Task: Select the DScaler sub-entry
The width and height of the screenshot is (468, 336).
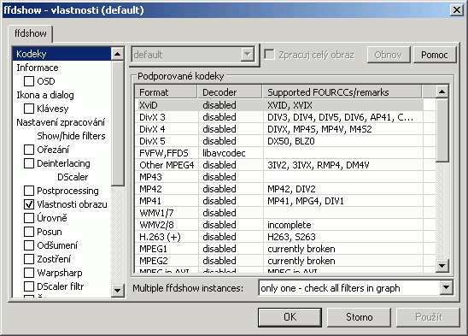Action: pyautogui.click(x=73, y=177)
